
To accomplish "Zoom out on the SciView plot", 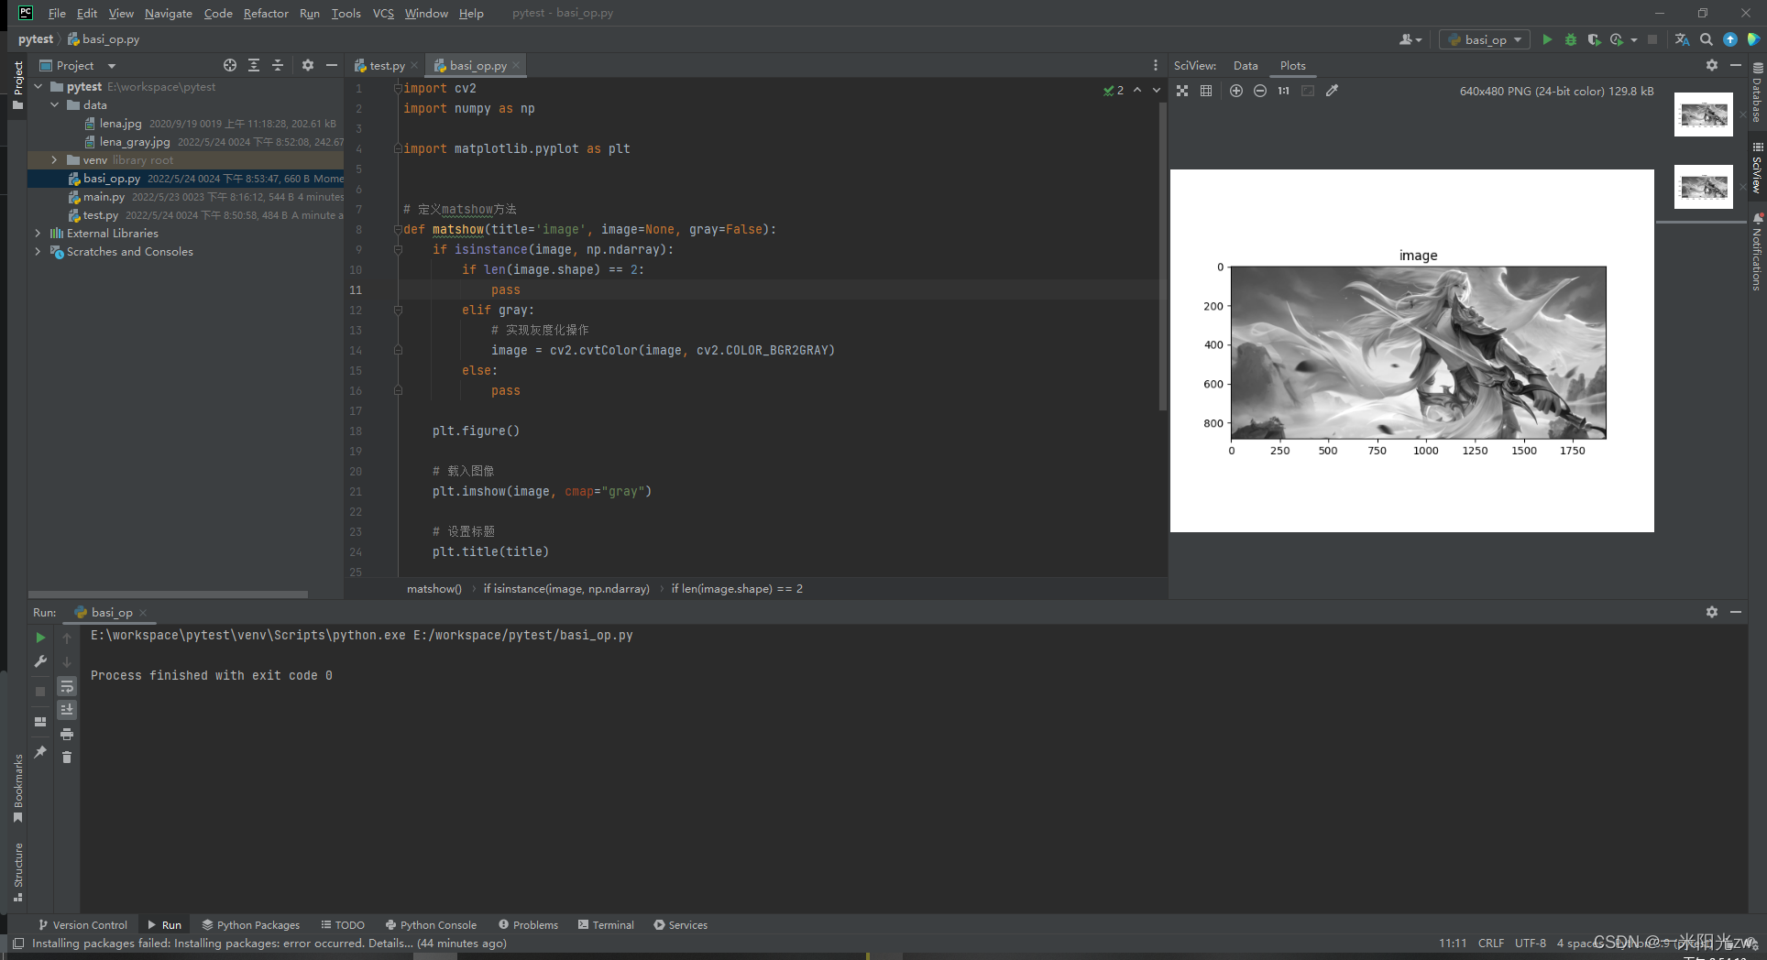I will [1260, 91].
